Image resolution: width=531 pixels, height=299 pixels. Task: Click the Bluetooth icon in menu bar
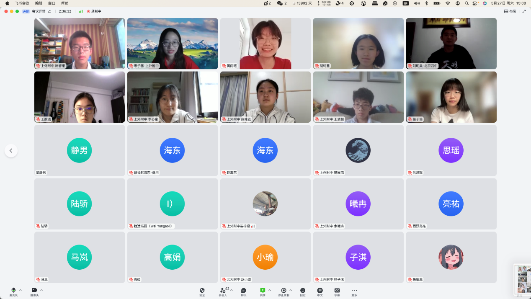tap(427, 3)
